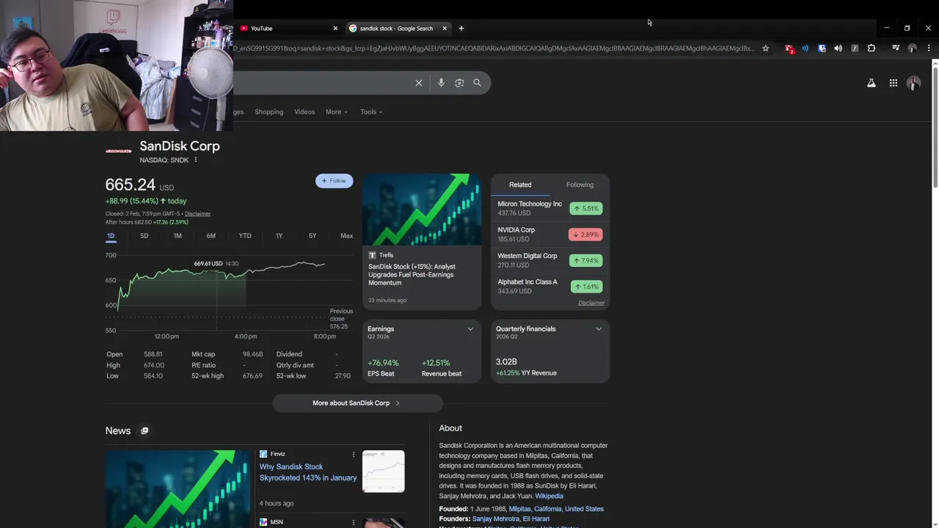Close the YouTube tab
This screenshot has height=528, width=939.
point(335,29)
